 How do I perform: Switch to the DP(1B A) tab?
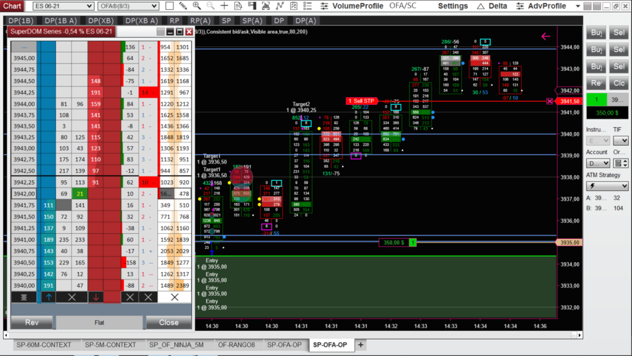[61, 20]
